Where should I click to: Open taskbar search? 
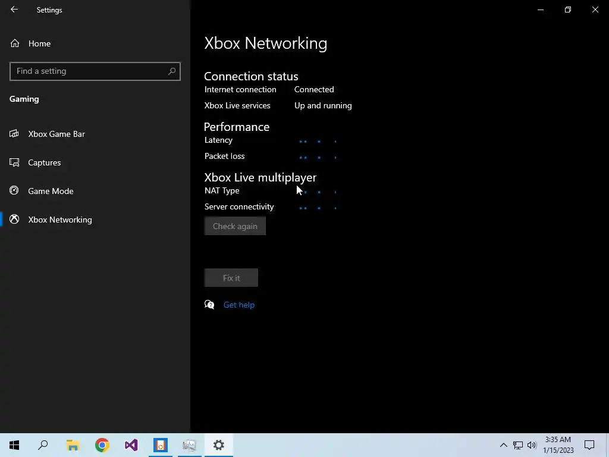(x=43, y=445)
